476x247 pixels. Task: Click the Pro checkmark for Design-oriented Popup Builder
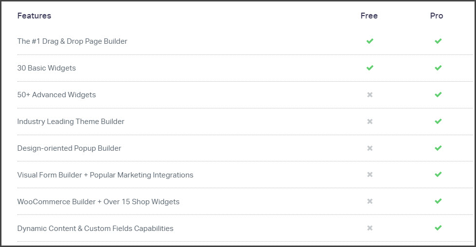[438, 148]
